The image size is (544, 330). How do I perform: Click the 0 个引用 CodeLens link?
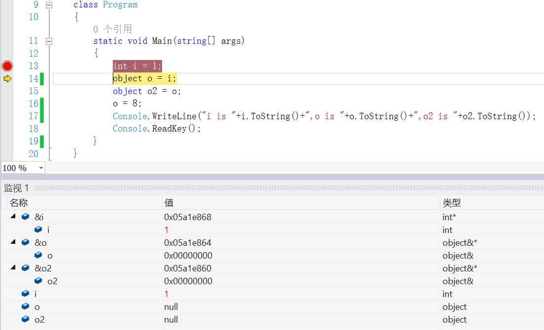tap(113, 29)
